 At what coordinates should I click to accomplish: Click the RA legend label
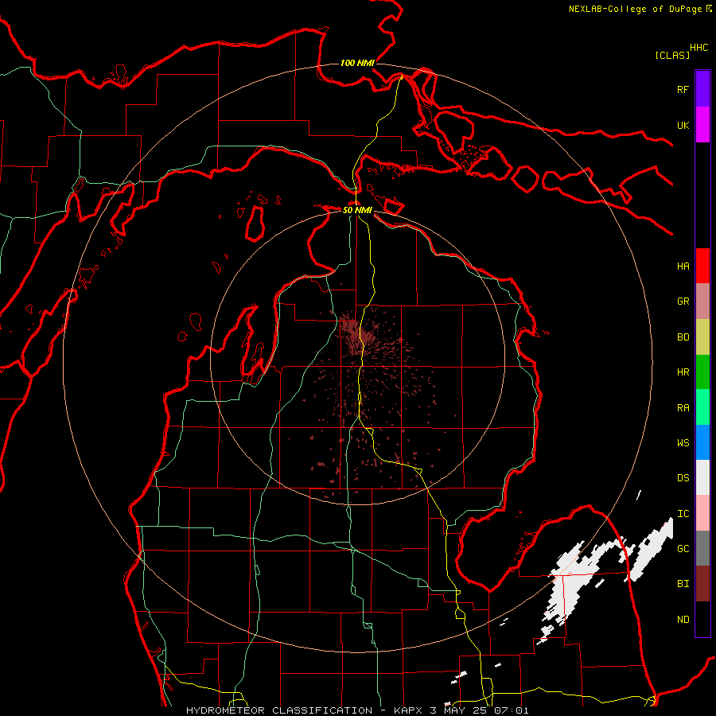pos(683,408)
